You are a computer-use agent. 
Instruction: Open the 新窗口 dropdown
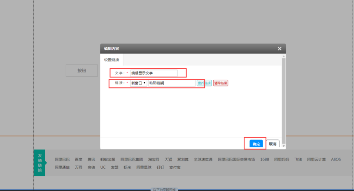click(138, 83)
